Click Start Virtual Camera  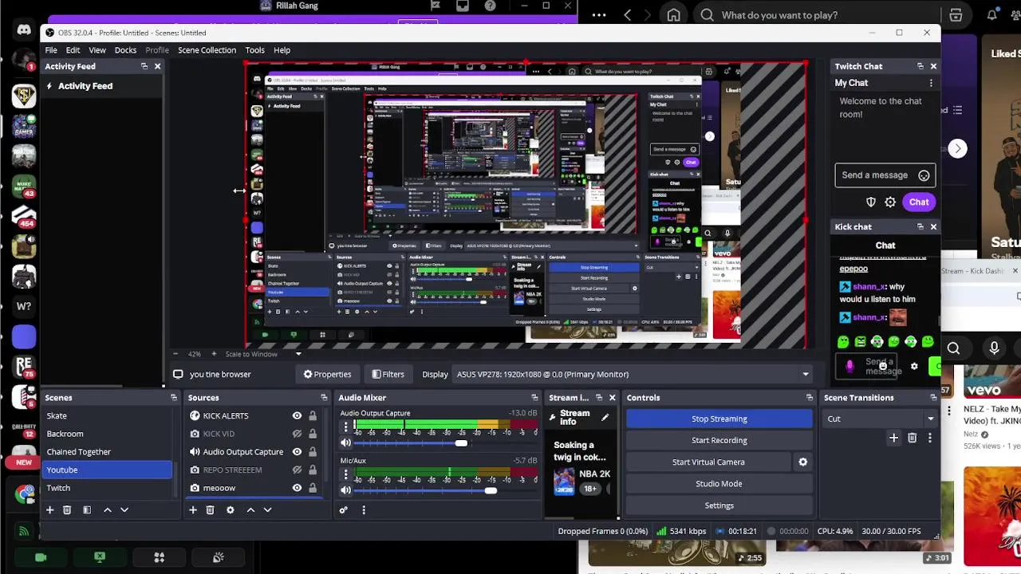tap(708, 462)
